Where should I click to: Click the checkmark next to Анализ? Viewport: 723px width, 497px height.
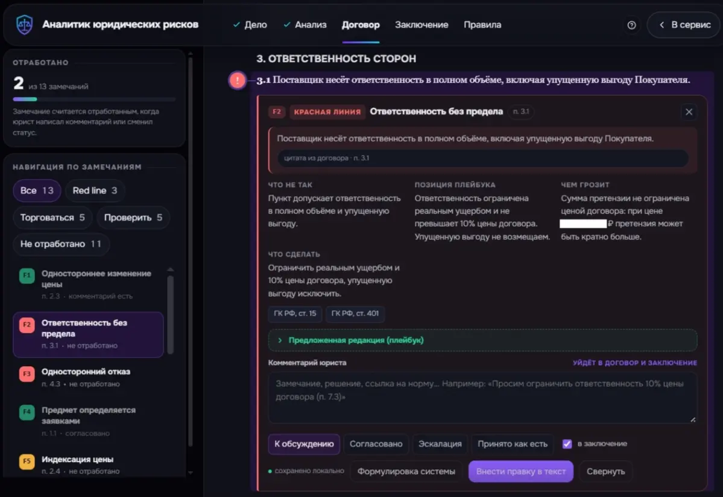pyautogui.click(x=287, y=25)
